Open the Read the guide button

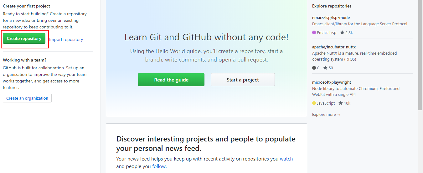pos(171,80)
